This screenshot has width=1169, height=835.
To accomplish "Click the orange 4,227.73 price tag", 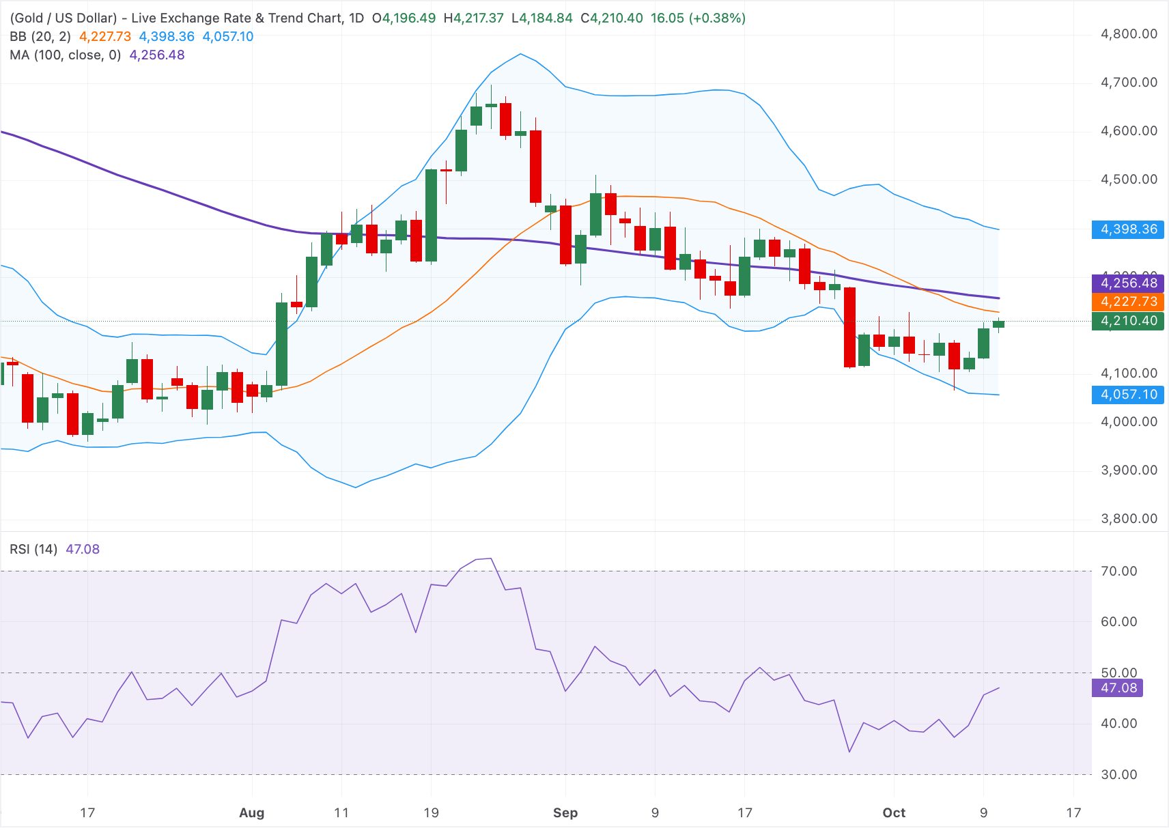I will pos(1127,301).
